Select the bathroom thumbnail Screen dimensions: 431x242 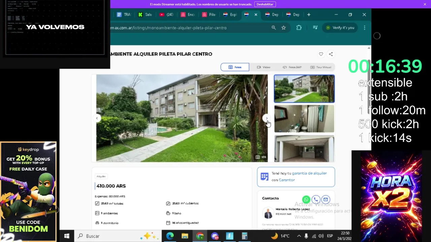(304, 119)
